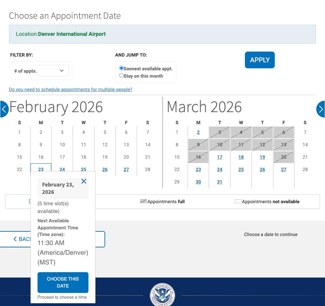325x306 pixels.
Task: Click the full March 3 date cell
Action: coord(220,132)
